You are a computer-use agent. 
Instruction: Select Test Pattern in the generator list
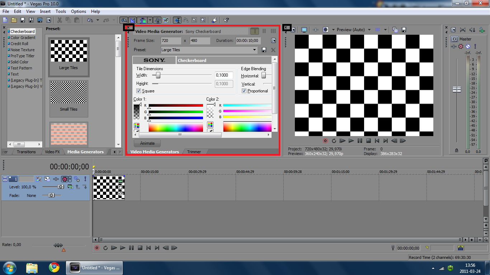(21, 68)
